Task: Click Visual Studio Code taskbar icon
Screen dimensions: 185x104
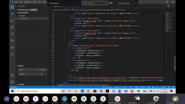Action: click(138, 91)
